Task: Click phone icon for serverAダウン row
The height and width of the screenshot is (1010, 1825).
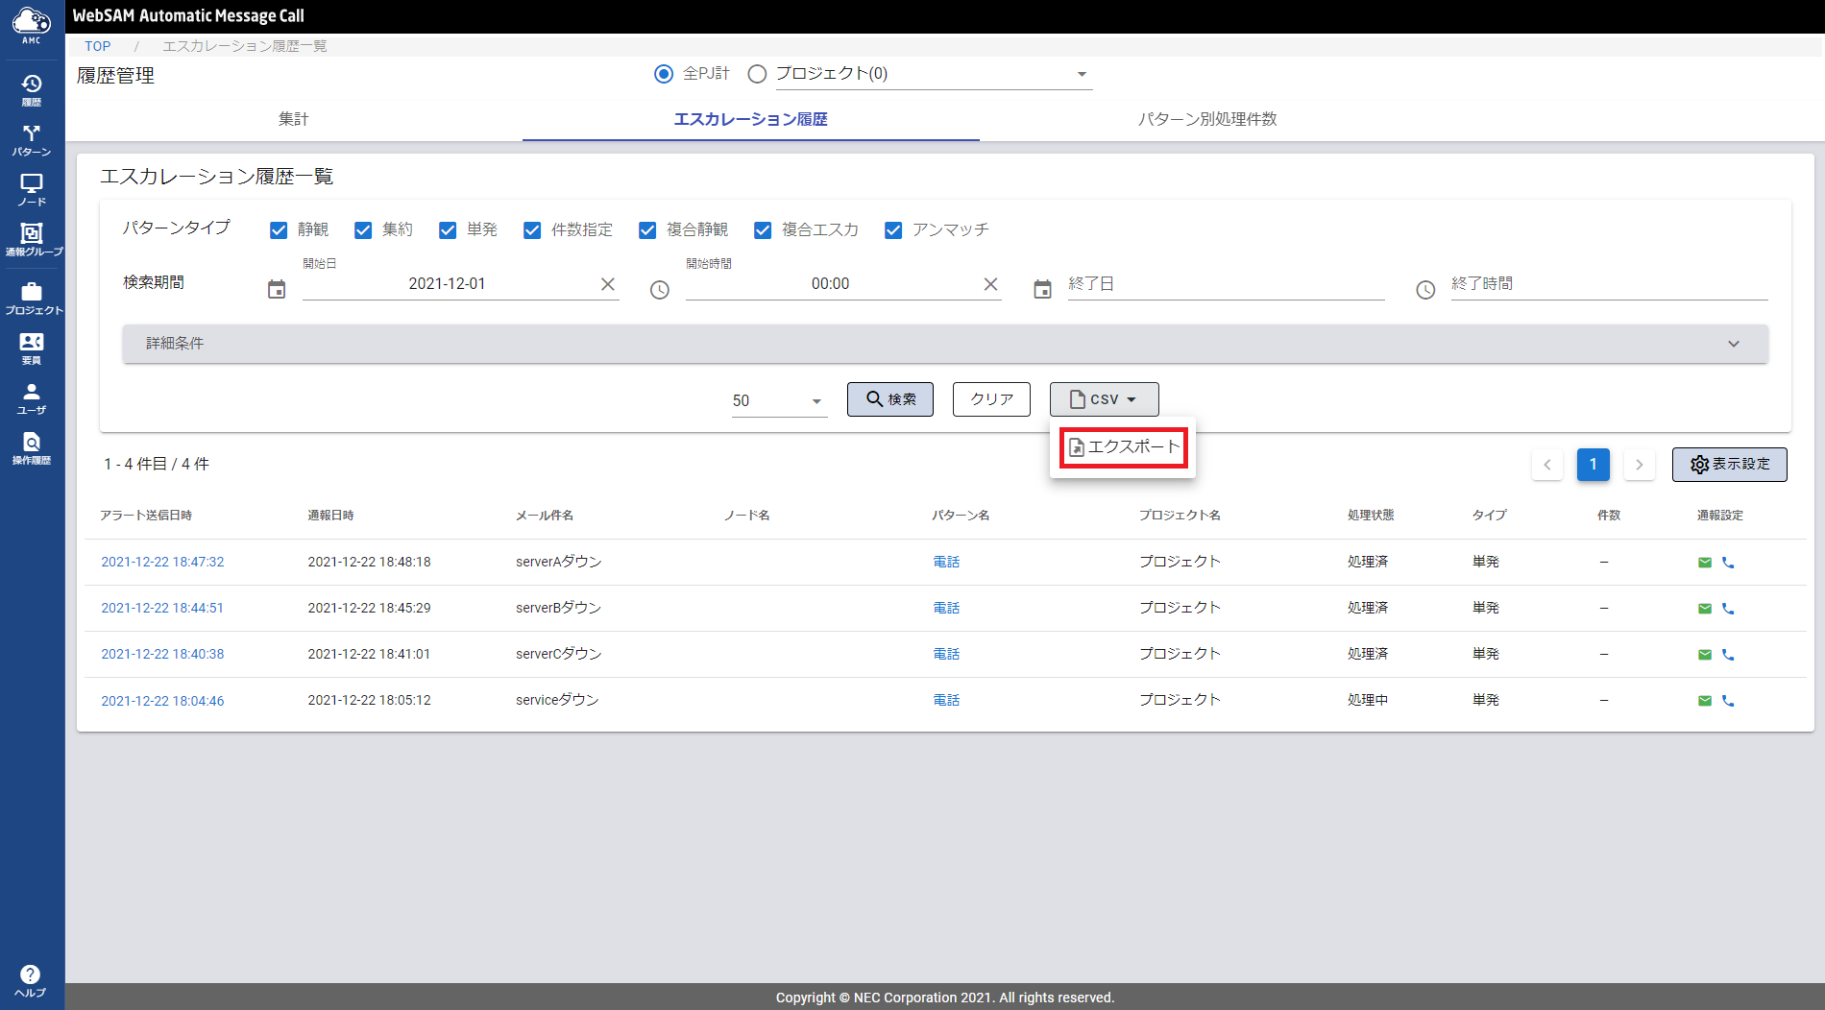Action: (x=1728, y=563)
